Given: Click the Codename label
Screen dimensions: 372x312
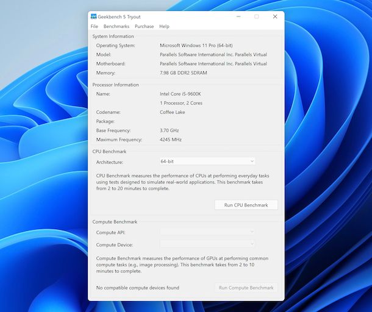Looking at the screenshot, I should tap(108, 112).
